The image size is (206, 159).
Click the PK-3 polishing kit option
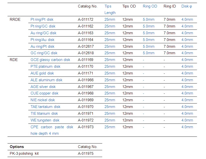(25, 153)
